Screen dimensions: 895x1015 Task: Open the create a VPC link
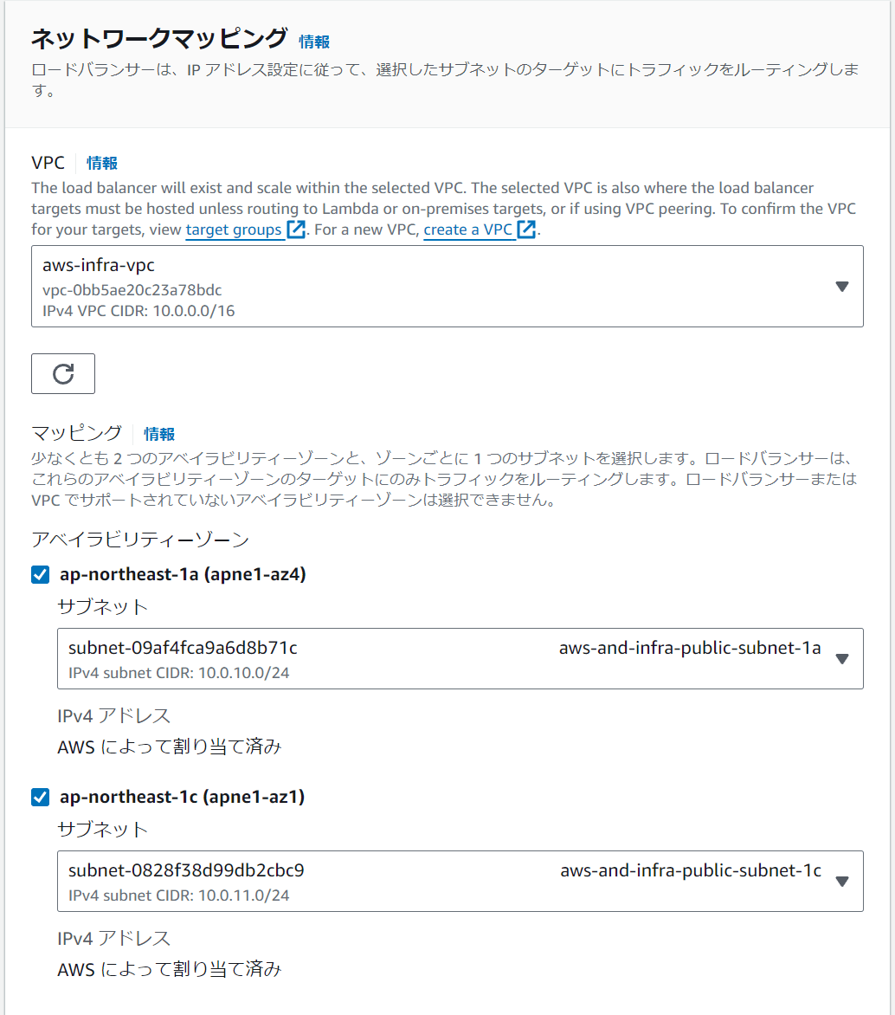468,230
